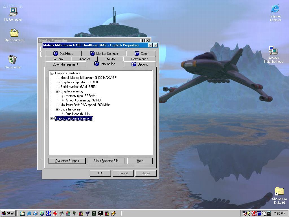289x217 pixels.
Task: Click the speaker volume icon in system tray
Action: pos(249,213)
